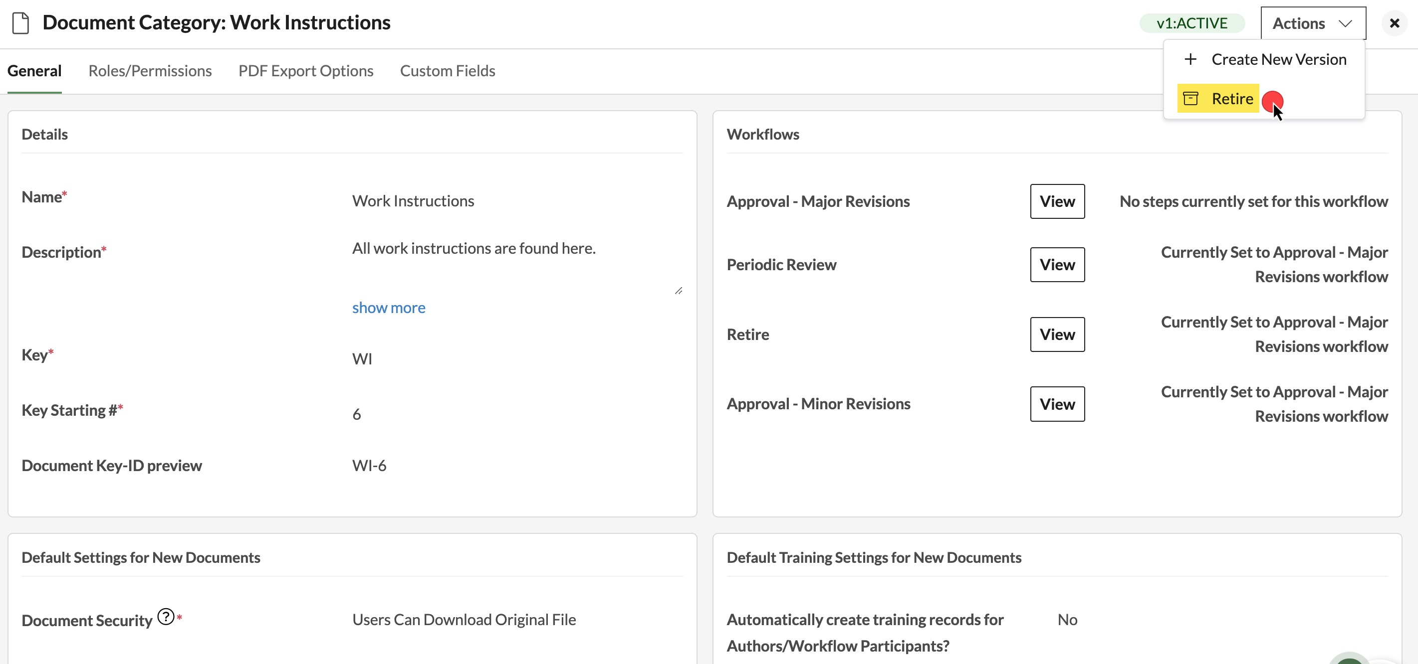The height and width of the screenshot is (664, 1418).
Task: Open the Roles/Permissions tab
Action: coord(150,71)
